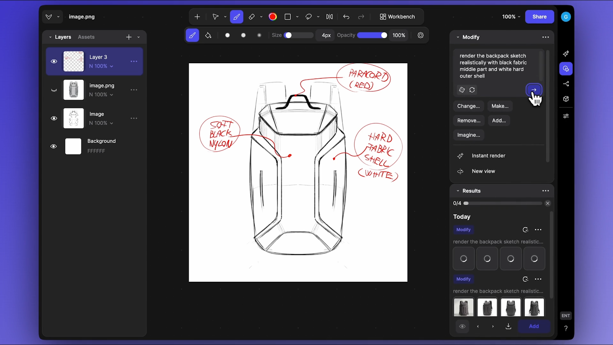Open image.png layer blend mode dropdown
Image resolution: width=613 pixels, height=345 pixels.
click(102, 95)
